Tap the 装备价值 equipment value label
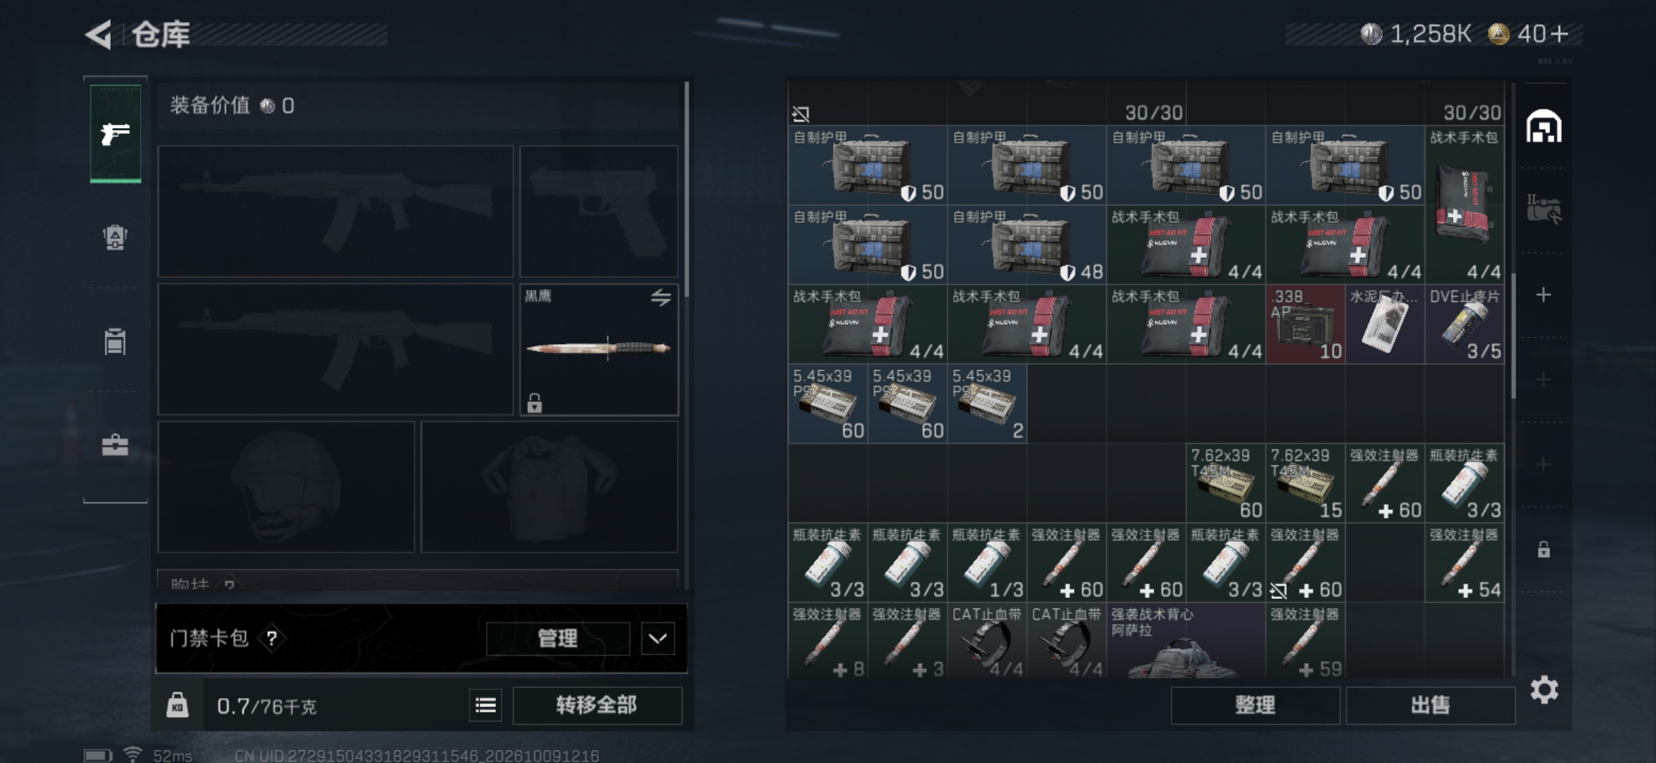This screenshot has width=1656, height=763. [x=210, y=106]
